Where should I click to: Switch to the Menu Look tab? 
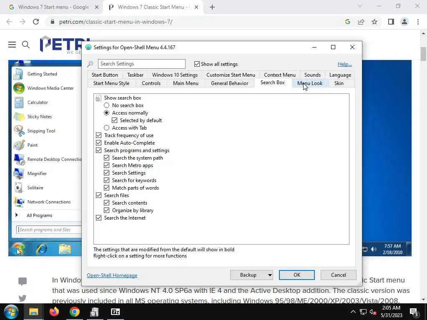(310, 83)
